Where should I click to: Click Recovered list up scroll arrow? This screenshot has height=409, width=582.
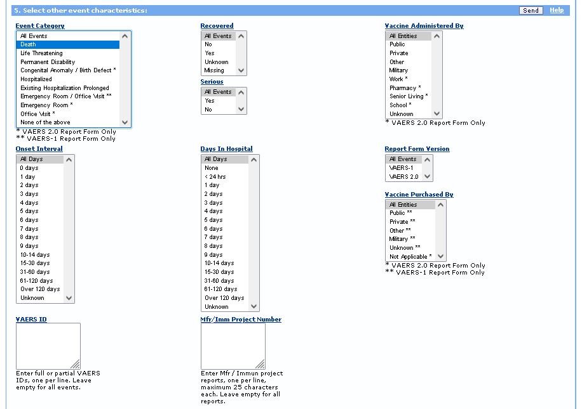pos(241,36)
